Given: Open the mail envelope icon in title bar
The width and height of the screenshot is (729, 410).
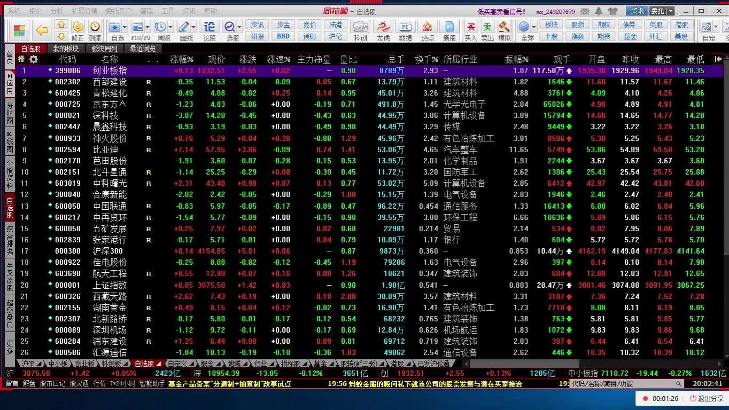Looking at the screenshot, I should 585,11.
